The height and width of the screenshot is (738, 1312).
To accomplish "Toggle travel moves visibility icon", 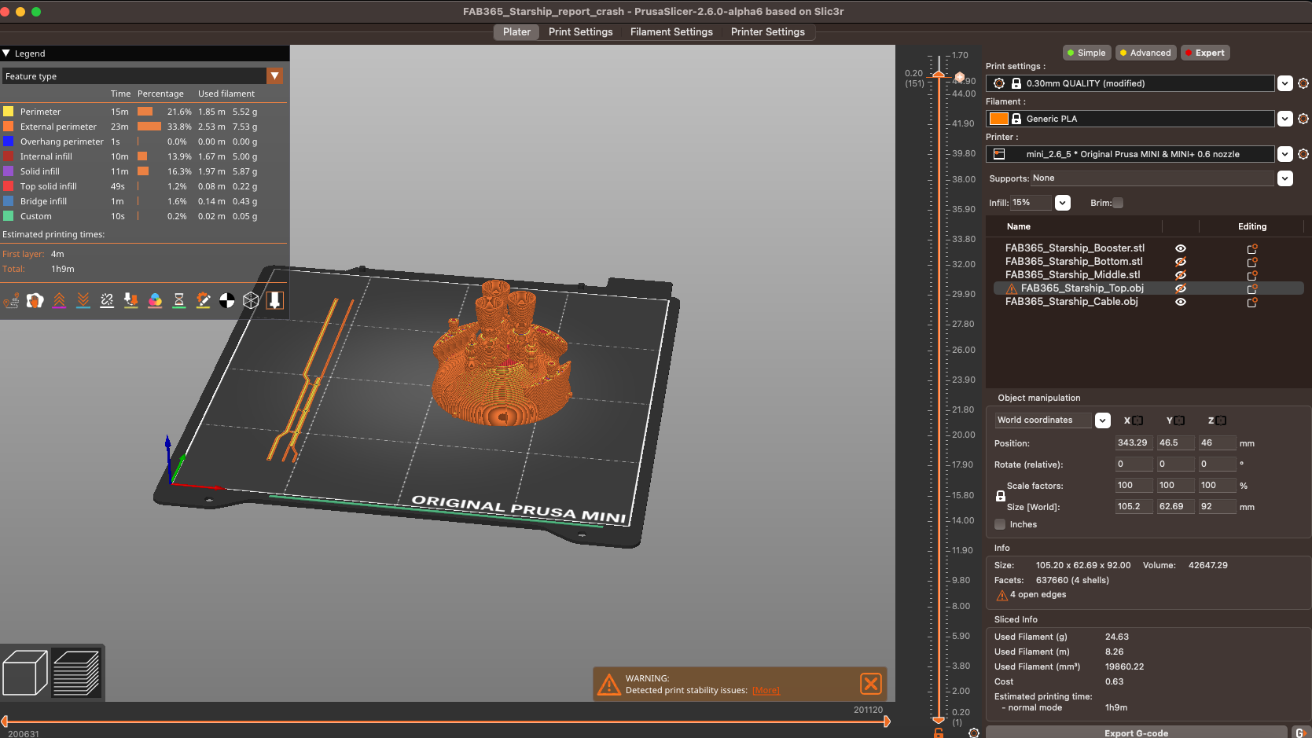I will (11, 300).
